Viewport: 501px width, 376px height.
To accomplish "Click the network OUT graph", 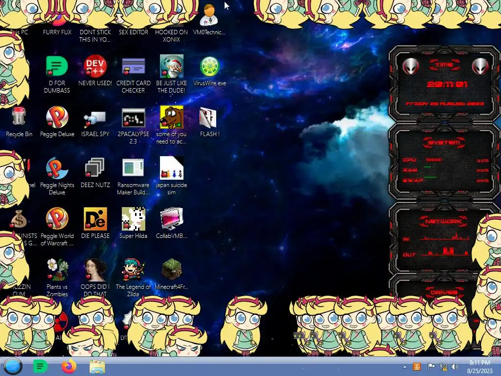I will point(444,251).
